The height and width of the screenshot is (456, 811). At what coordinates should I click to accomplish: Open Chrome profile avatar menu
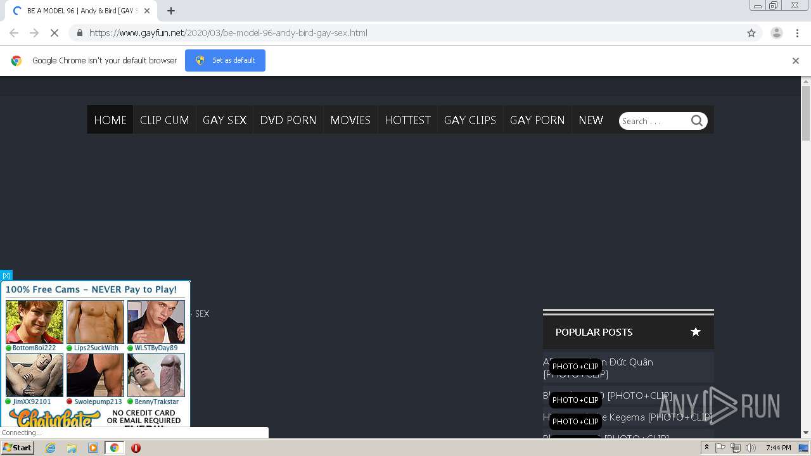pyautogui.click(x=777, y=33)
